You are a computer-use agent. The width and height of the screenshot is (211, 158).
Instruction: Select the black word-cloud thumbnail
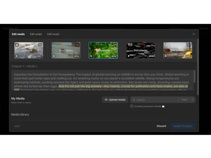tap(141, 50)
